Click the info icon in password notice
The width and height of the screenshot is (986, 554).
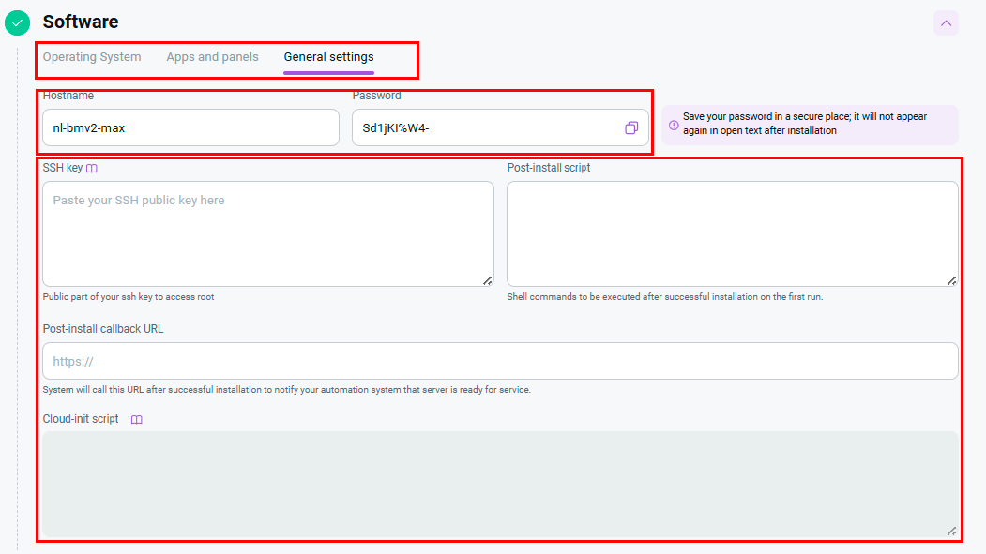[x=674, y=125]
